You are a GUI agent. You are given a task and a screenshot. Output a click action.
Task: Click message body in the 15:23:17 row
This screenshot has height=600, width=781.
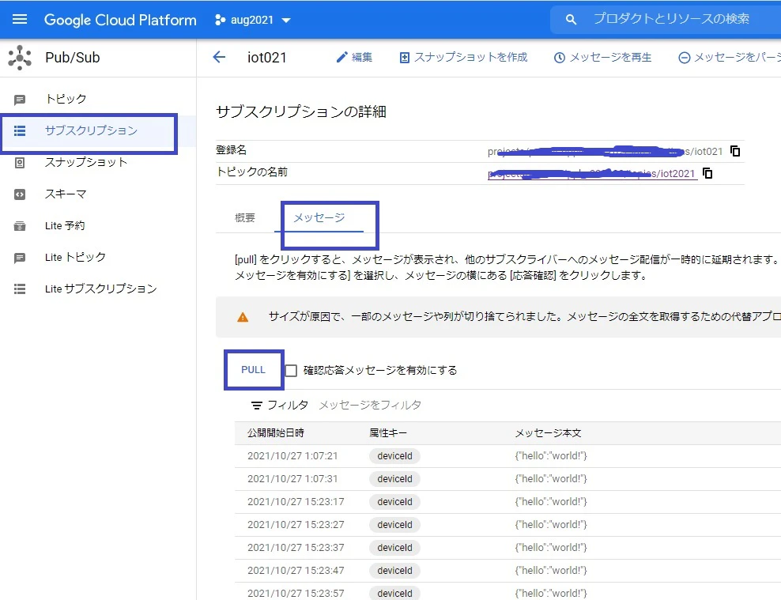pyautogui.click(x=551, y=502)
